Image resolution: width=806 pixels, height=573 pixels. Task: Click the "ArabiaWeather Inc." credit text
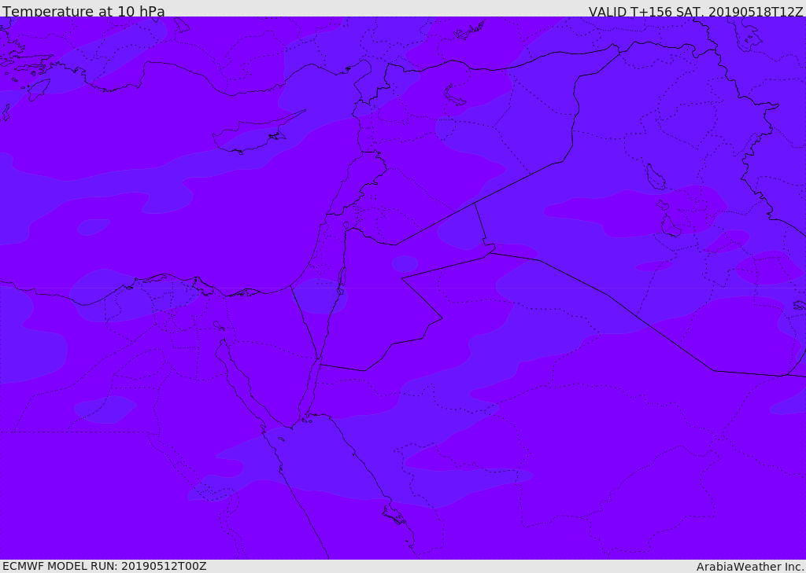tap(749, 567)
